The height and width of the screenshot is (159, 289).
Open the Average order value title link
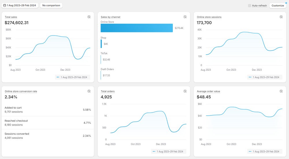[208, 91]
